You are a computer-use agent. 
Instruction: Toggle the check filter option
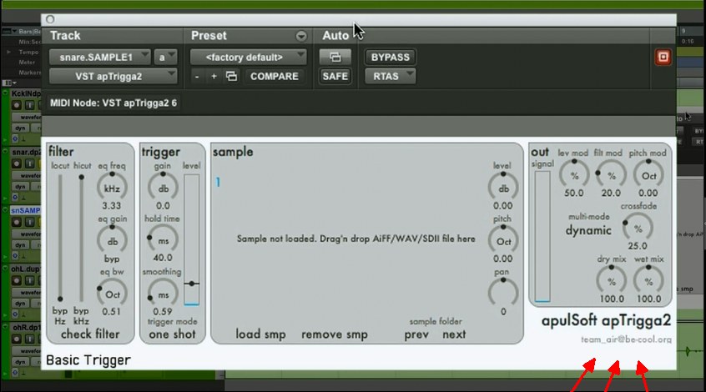[x=90, y=334]
